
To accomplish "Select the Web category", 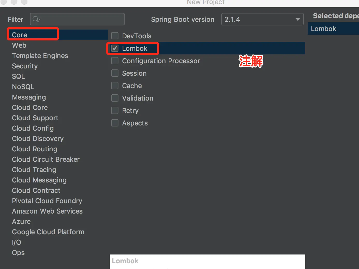I will tap(19, 45).
